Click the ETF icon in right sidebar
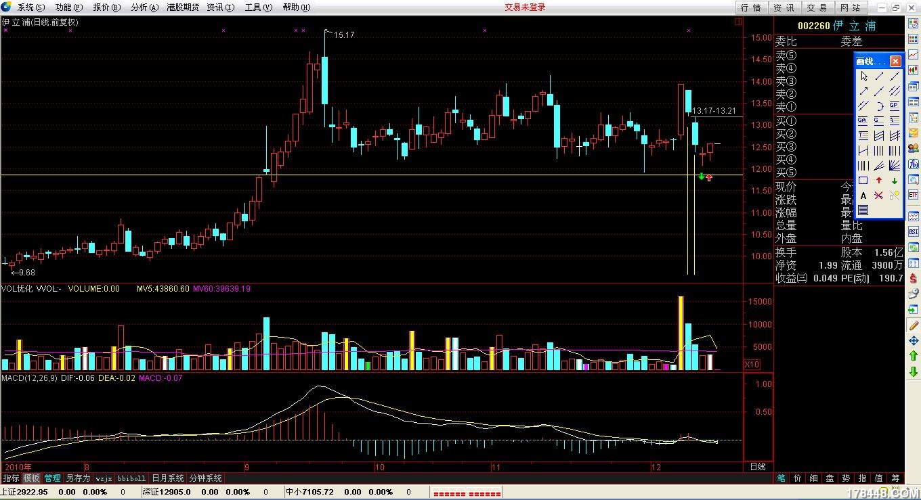The width and height of the screenshot is (921, 500). (913, 194)
